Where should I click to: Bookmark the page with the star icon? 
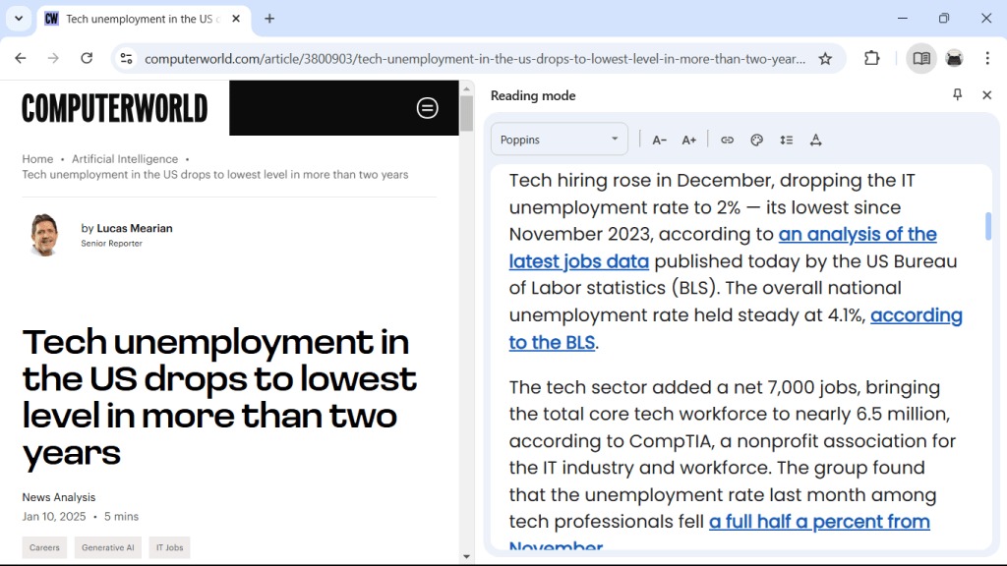(826, 58)
